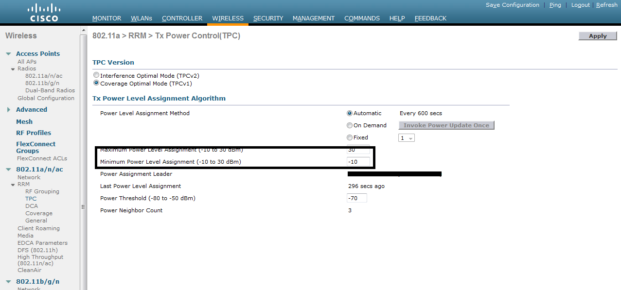Click the Minimum Power Level Assignment field

[358, 162]
